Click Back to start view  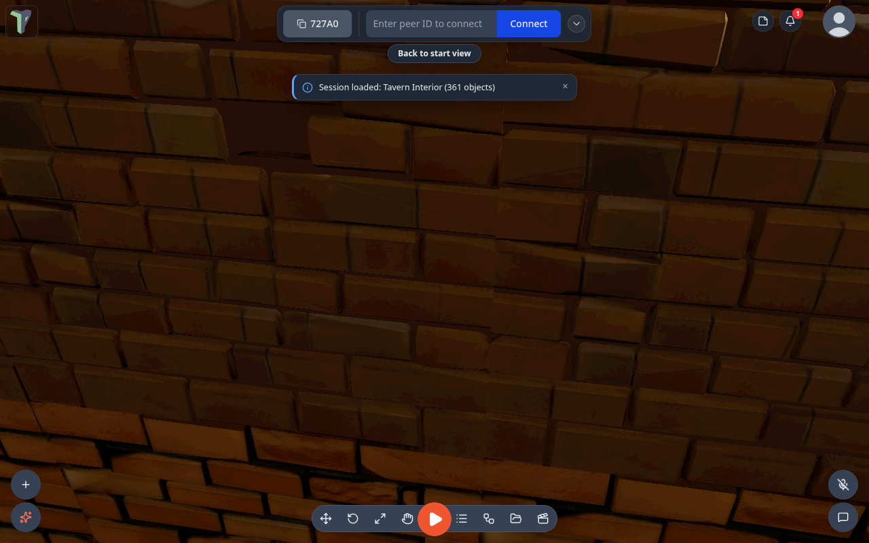click(x=434, y=54)
